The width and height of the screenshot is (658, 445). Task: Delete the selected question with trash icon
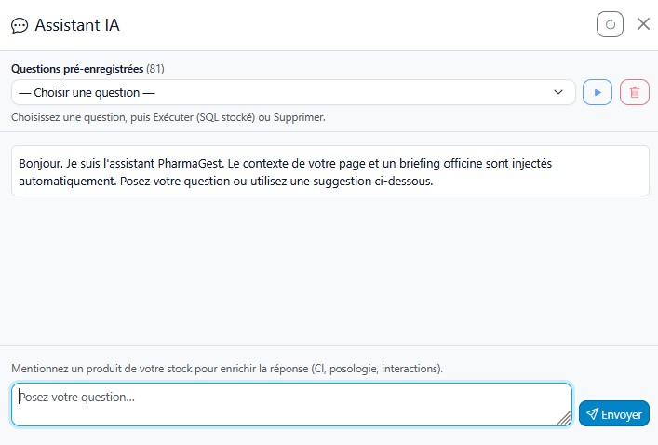[x=635, y=92]
